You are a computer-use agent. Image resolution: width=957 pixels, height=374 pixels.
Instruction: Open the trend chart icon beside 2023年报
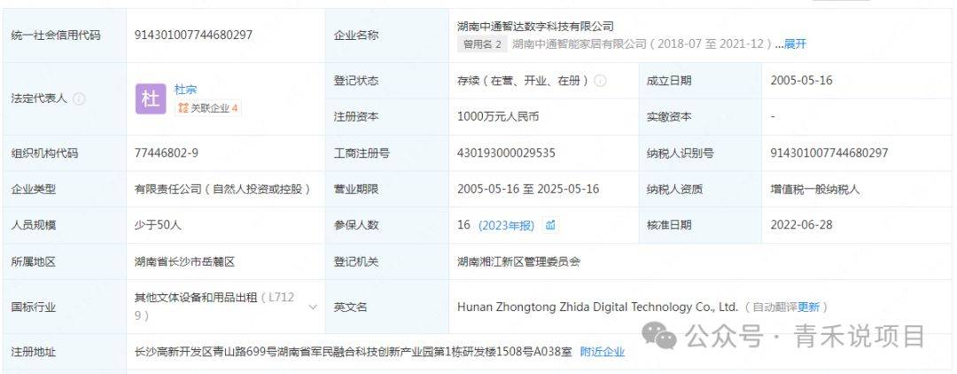pos(550,225)
